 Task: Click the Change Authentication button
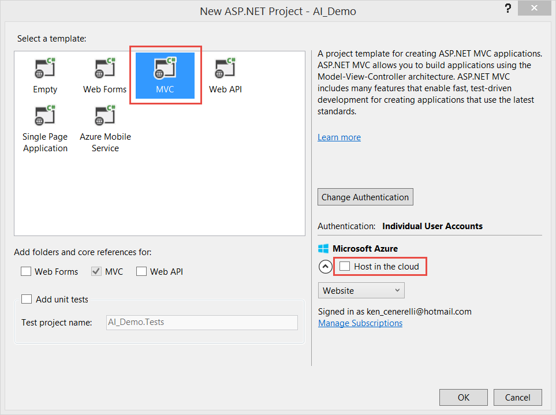click(x=365, y=197)
